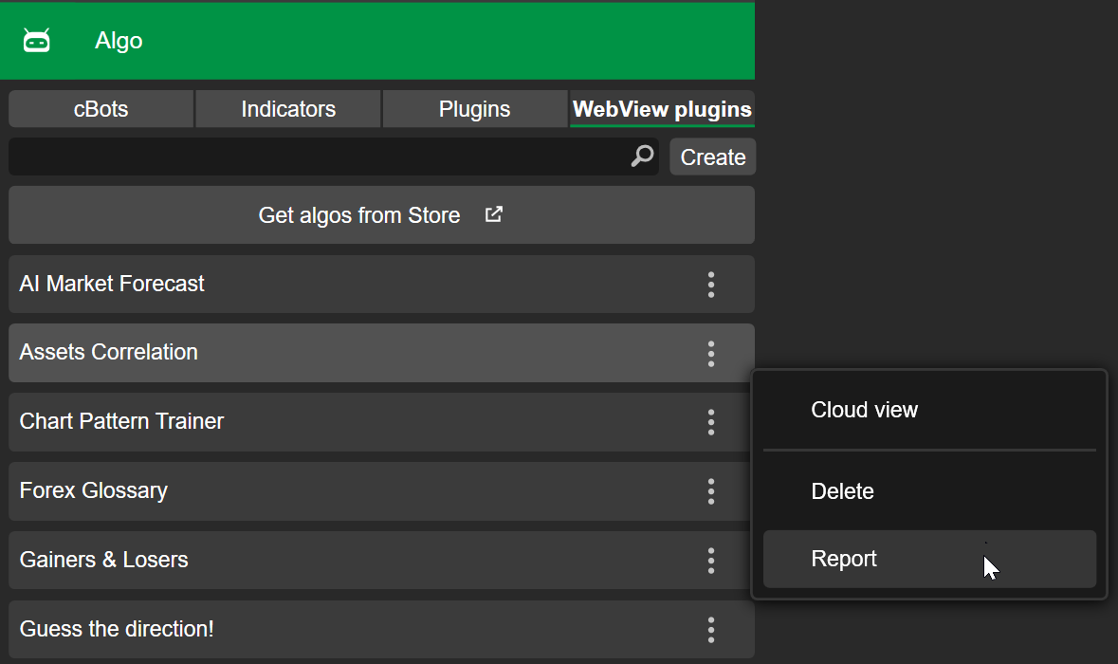
Task: Select Delete in the context menu
Action: pyautogui.click(x=842, y=491)
